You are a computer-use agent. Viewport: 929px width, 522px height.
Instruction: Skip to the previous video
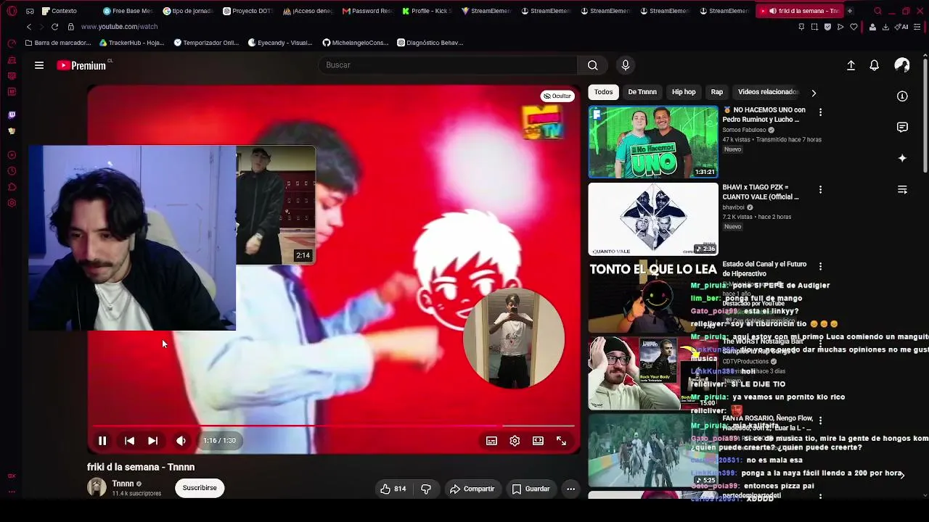(129, 441)
